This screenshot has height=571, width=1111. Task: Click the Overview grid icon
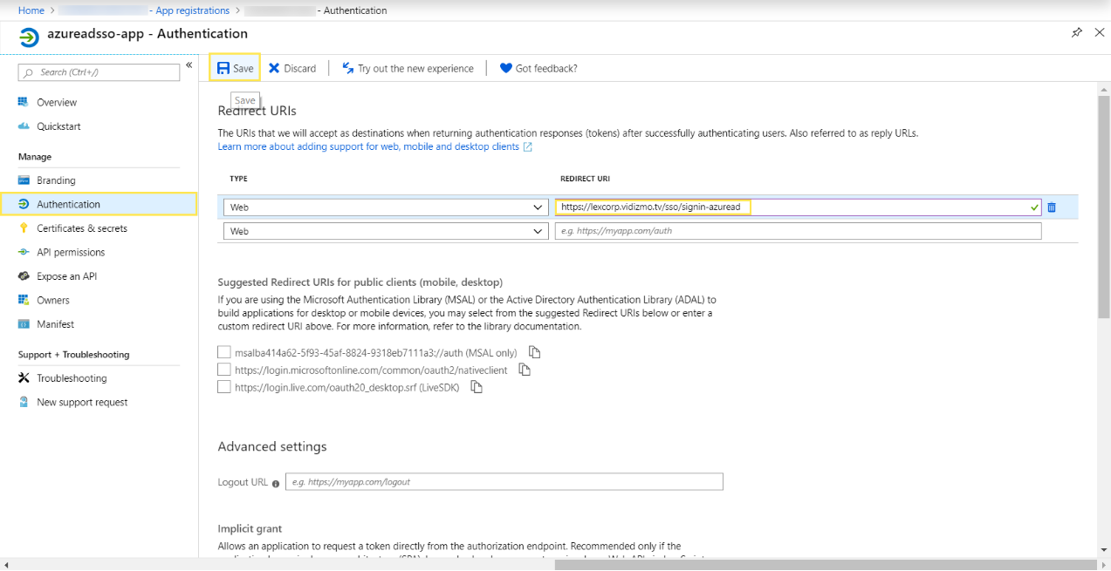(24, 102)
